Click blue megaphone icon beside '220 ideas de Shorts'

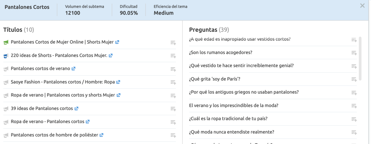6,56
